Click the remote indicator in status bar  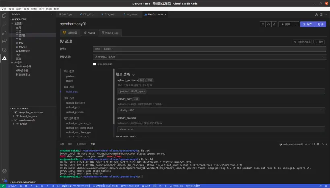(3, 186)
